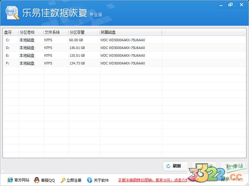Sort by 所属磁盘 column header
This screenshot has height=186, width=249.
click(x=131, y=32)
